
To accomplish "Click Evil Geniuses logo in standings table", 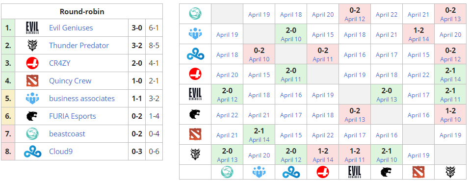I will click(32, 28).
